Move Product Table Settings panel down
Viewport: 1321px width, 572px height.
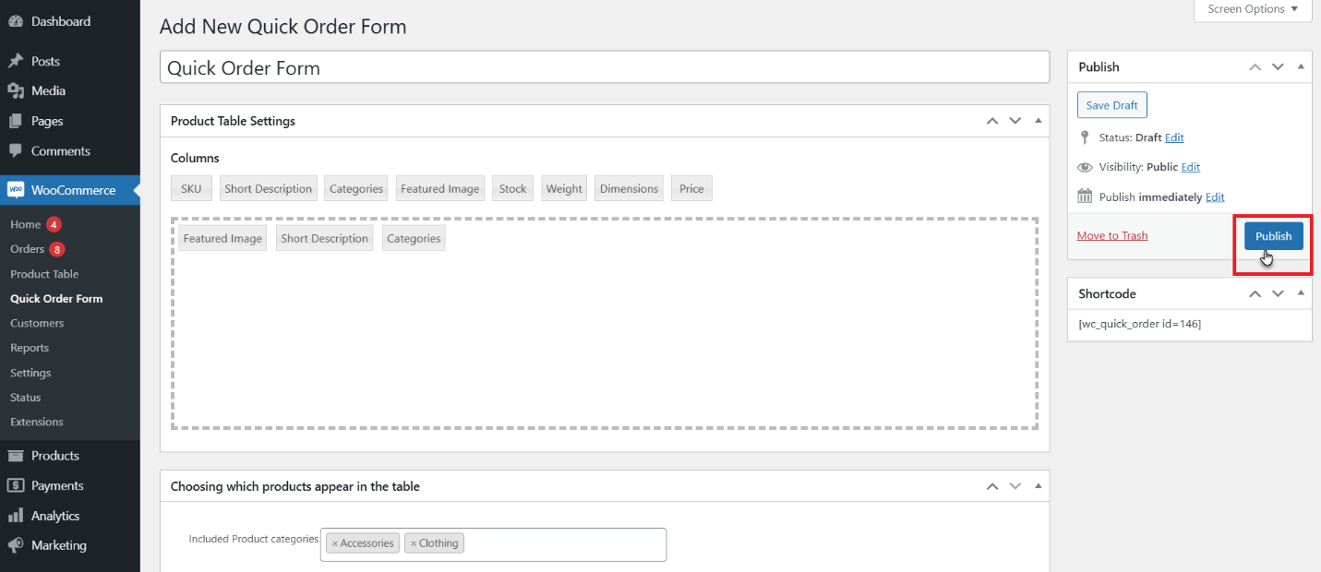click(x=1015, y=121)
